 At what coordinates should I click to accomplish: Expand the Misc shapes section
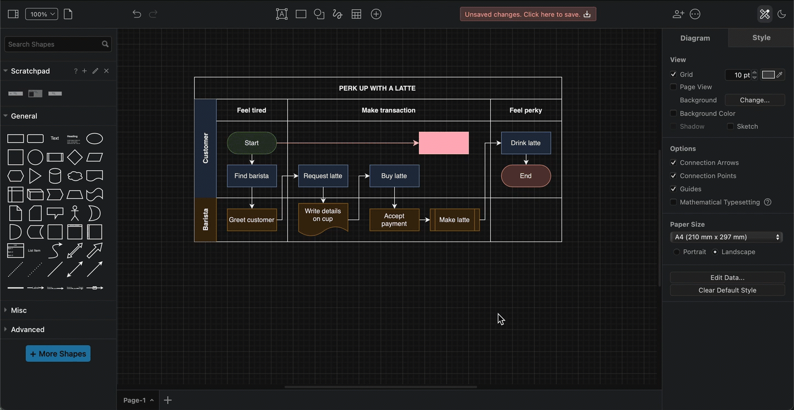[x=19, y=310]
